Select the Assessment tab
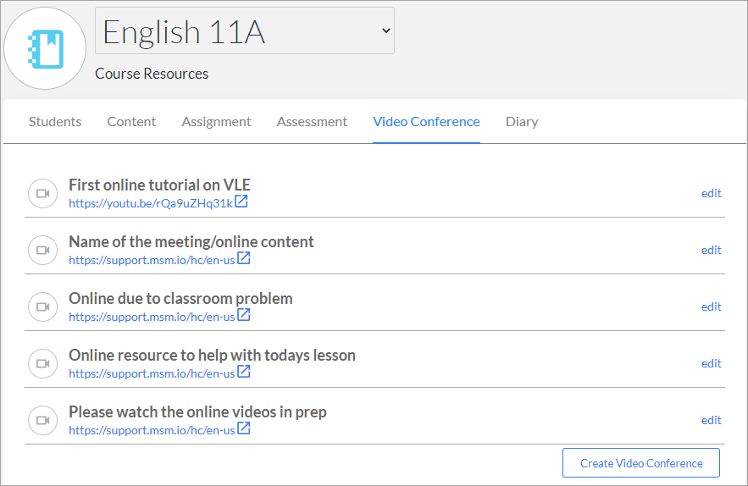Viewport: 748px width, 486px height. click(312, 122)
